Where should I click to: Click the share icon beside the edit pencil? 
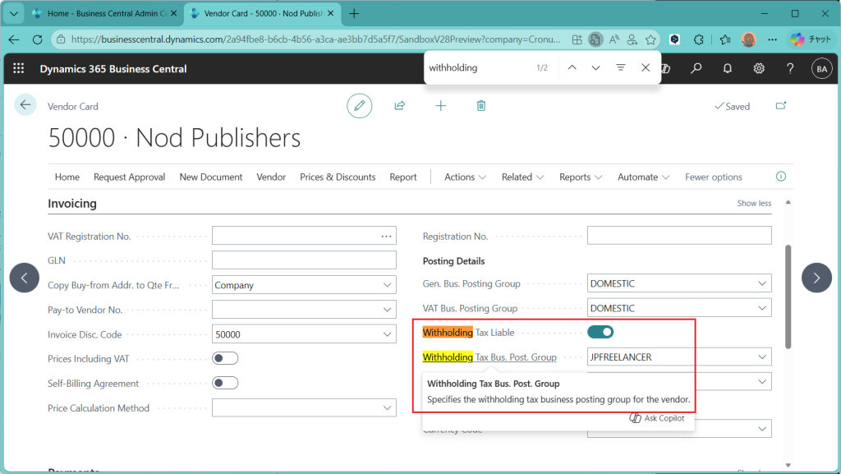point(400,106)
